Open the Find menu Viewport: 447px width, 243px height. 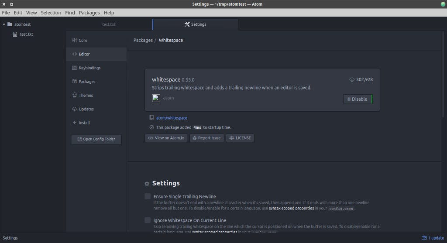[x=70, y=13]
